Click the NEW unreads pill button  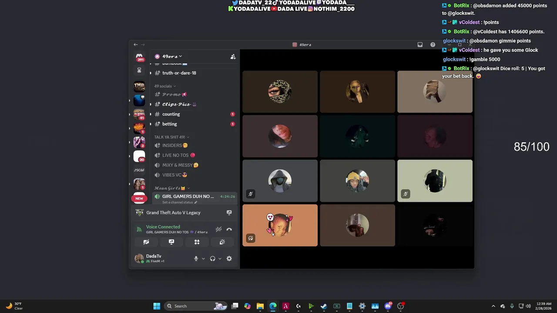click(139, 198)
